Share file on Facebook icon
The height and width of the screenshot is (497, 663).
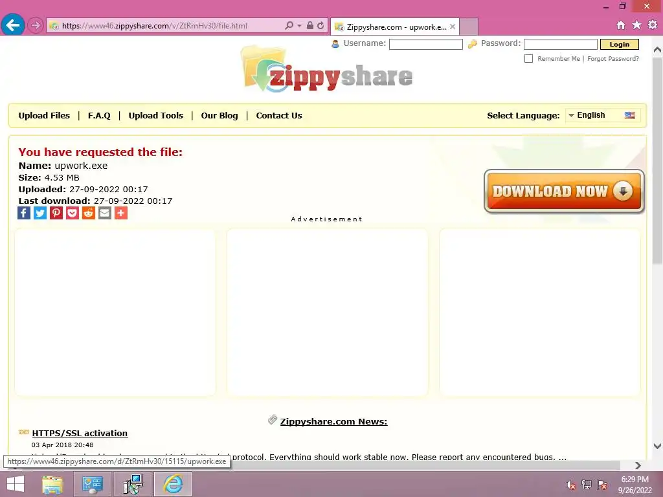(x=24, y=213)
